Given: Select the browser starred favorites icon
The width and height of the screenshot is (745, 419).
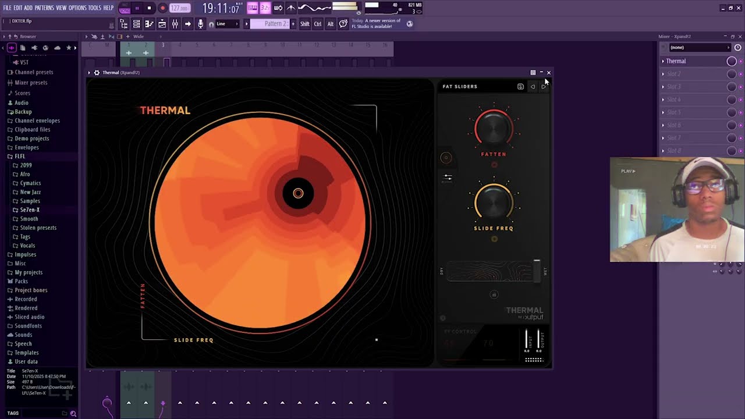Looking at the screenshot, I should tap(69, 48).
